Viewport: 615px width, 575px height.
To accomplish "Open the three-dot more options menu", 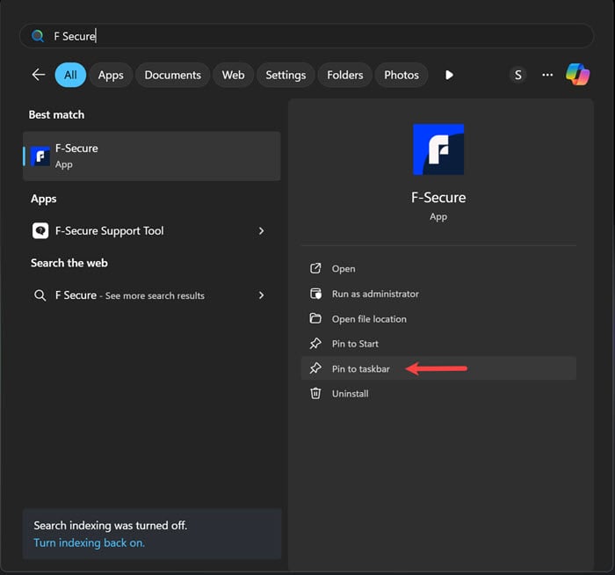I will pos(547,75).
